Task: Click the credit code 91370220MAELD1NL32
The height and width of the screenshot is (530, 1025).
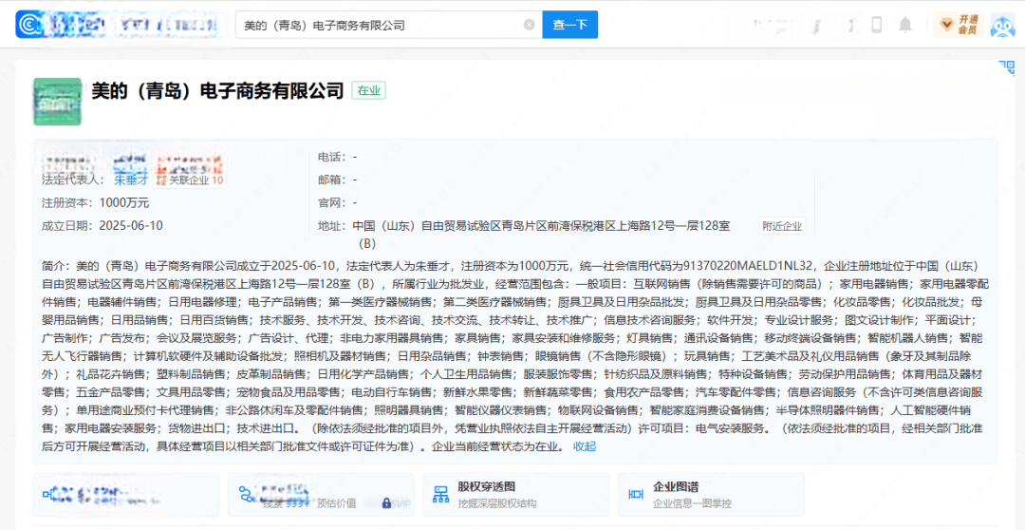Action: click(749, 265)
